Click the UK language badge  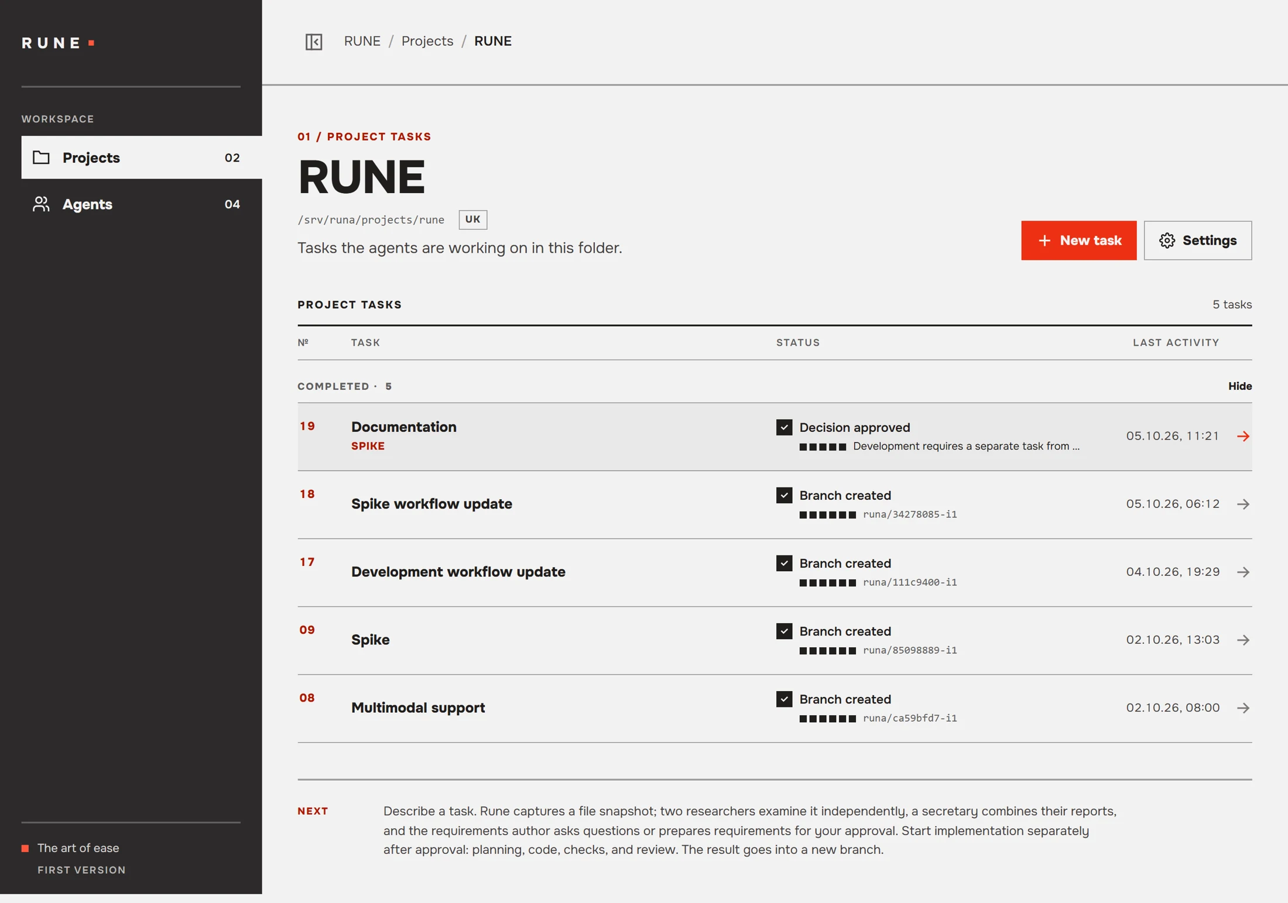click(472, 219)
